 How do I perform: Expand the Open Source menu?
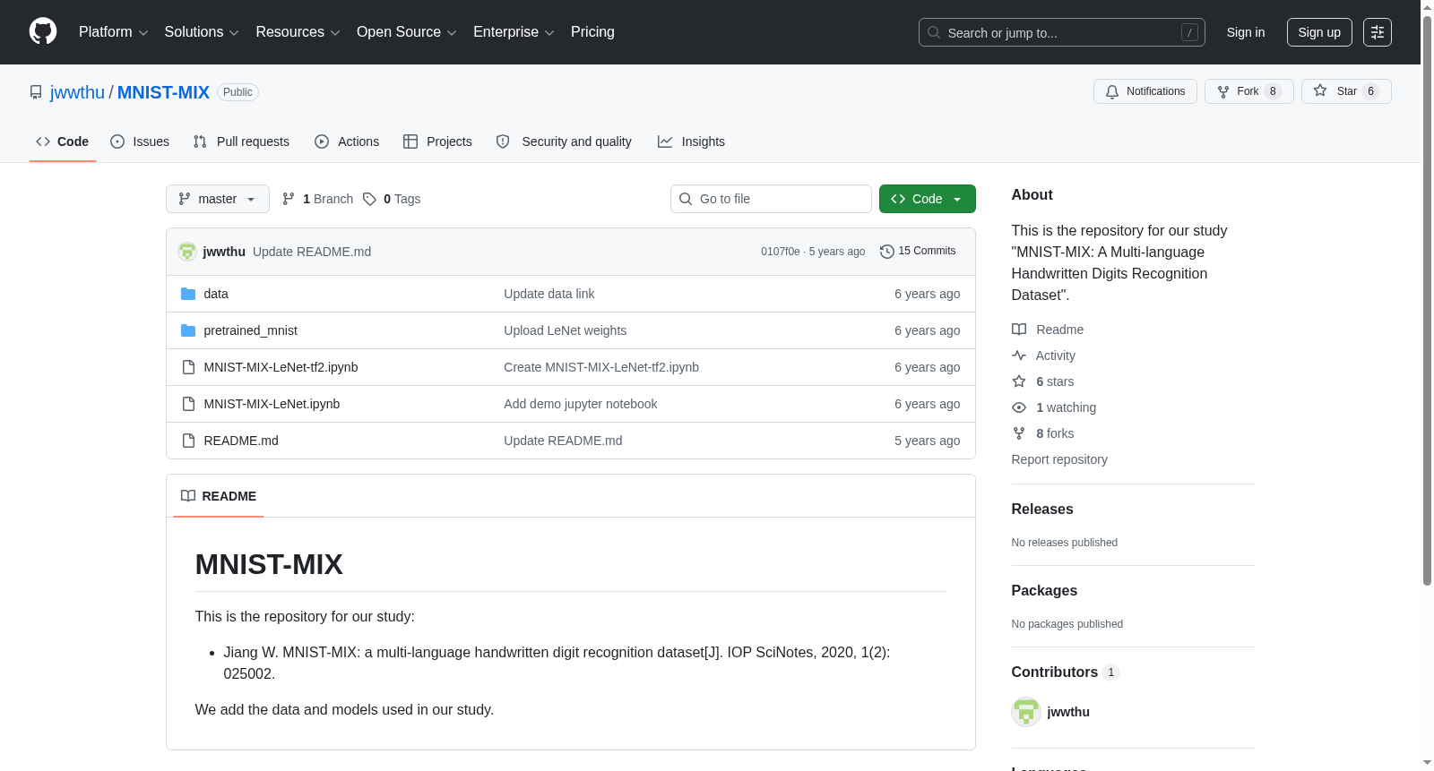[407, 32]
